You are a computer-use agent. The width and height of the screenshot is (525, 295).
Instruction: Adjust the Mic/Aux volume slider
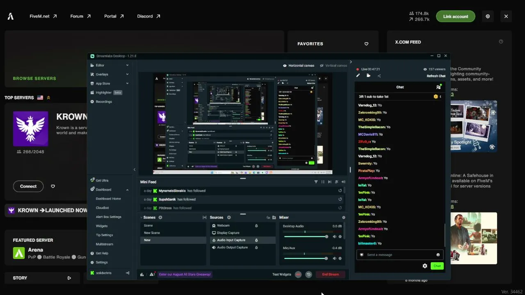[306, 258]
